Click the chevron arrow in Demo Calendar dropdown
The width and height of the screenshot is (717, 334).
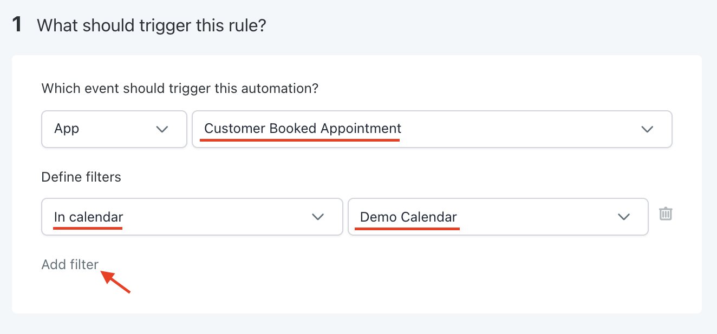624,217
